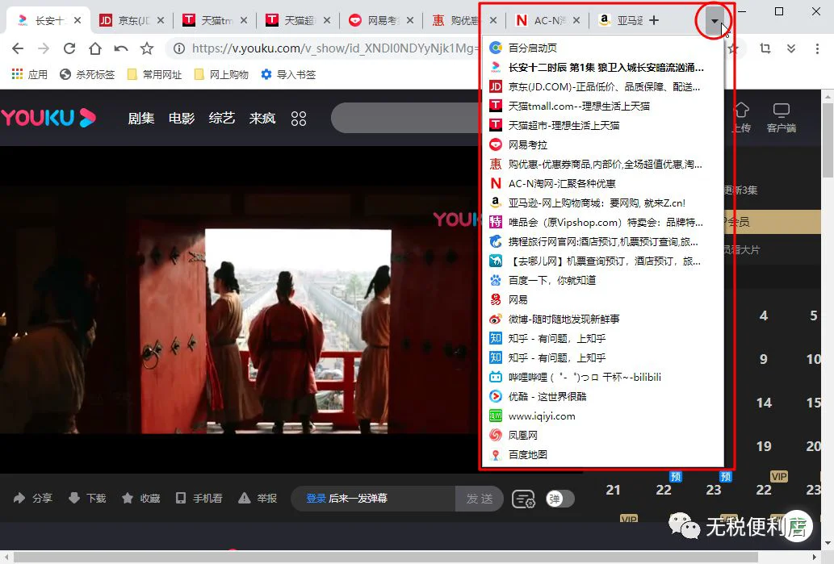Open the 应用 apps shortcut
The width and height of the screenshot is (834, 564).
(30, 74)
